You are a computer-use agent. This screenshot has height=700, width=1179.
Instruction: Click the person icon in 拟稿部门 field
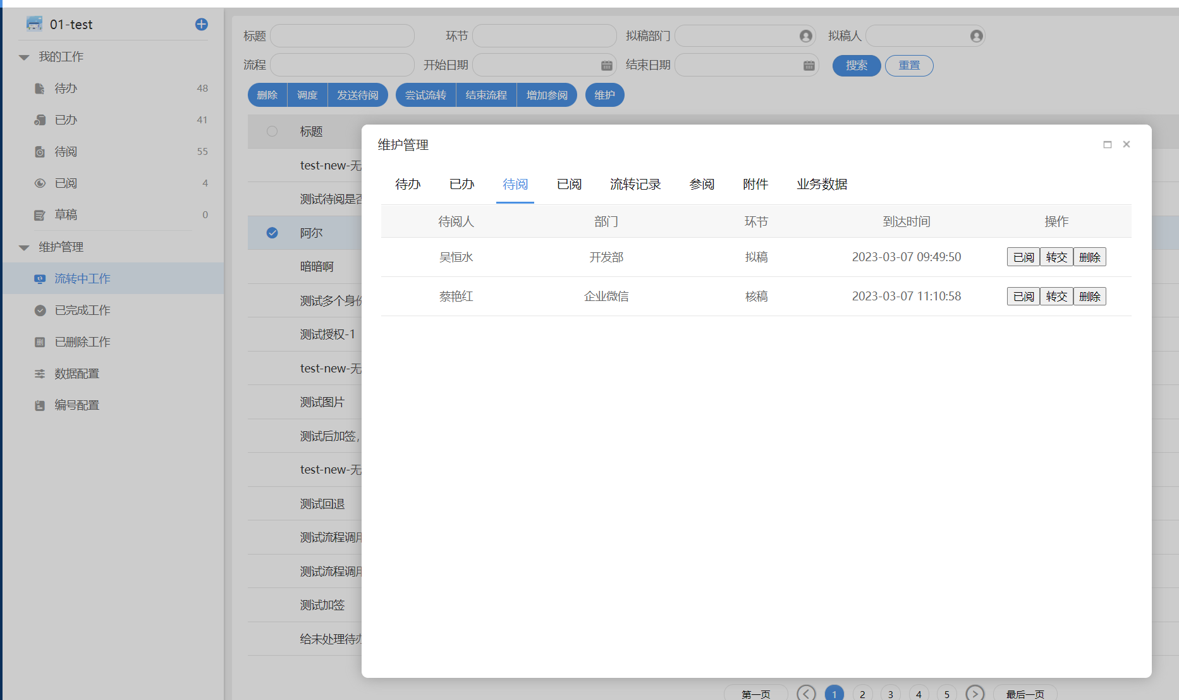click(805, 36)
